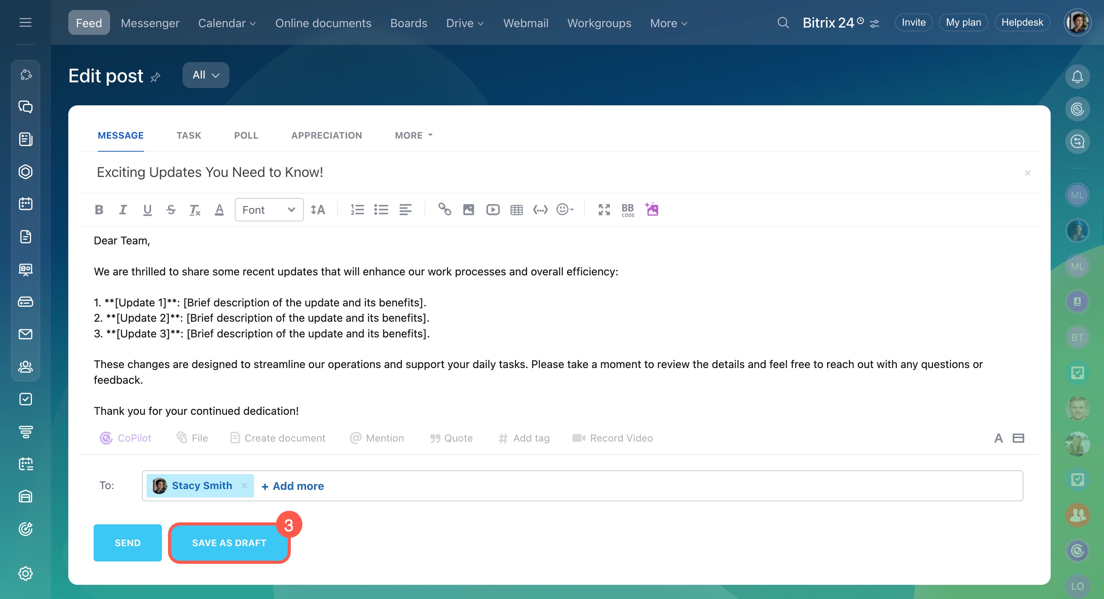Expand the All filter dropdown
1104x599 pixels.
point(206,75)
